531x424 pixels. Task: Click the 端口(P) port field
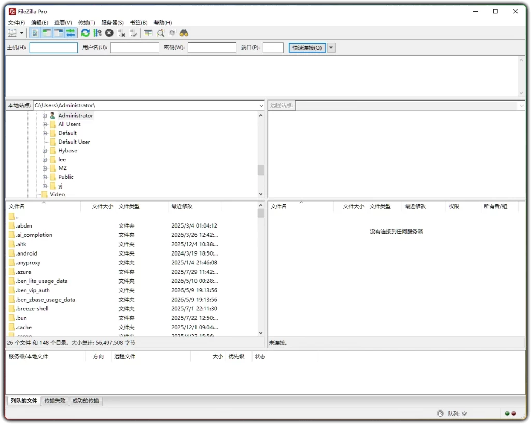coord(273,48)
